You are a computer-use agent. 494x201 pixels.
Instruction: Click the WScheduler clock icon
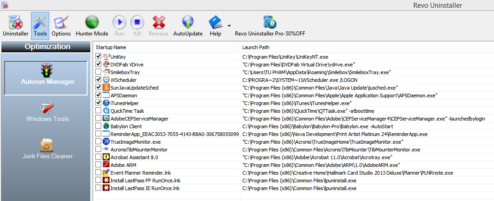tap(106, 80)
